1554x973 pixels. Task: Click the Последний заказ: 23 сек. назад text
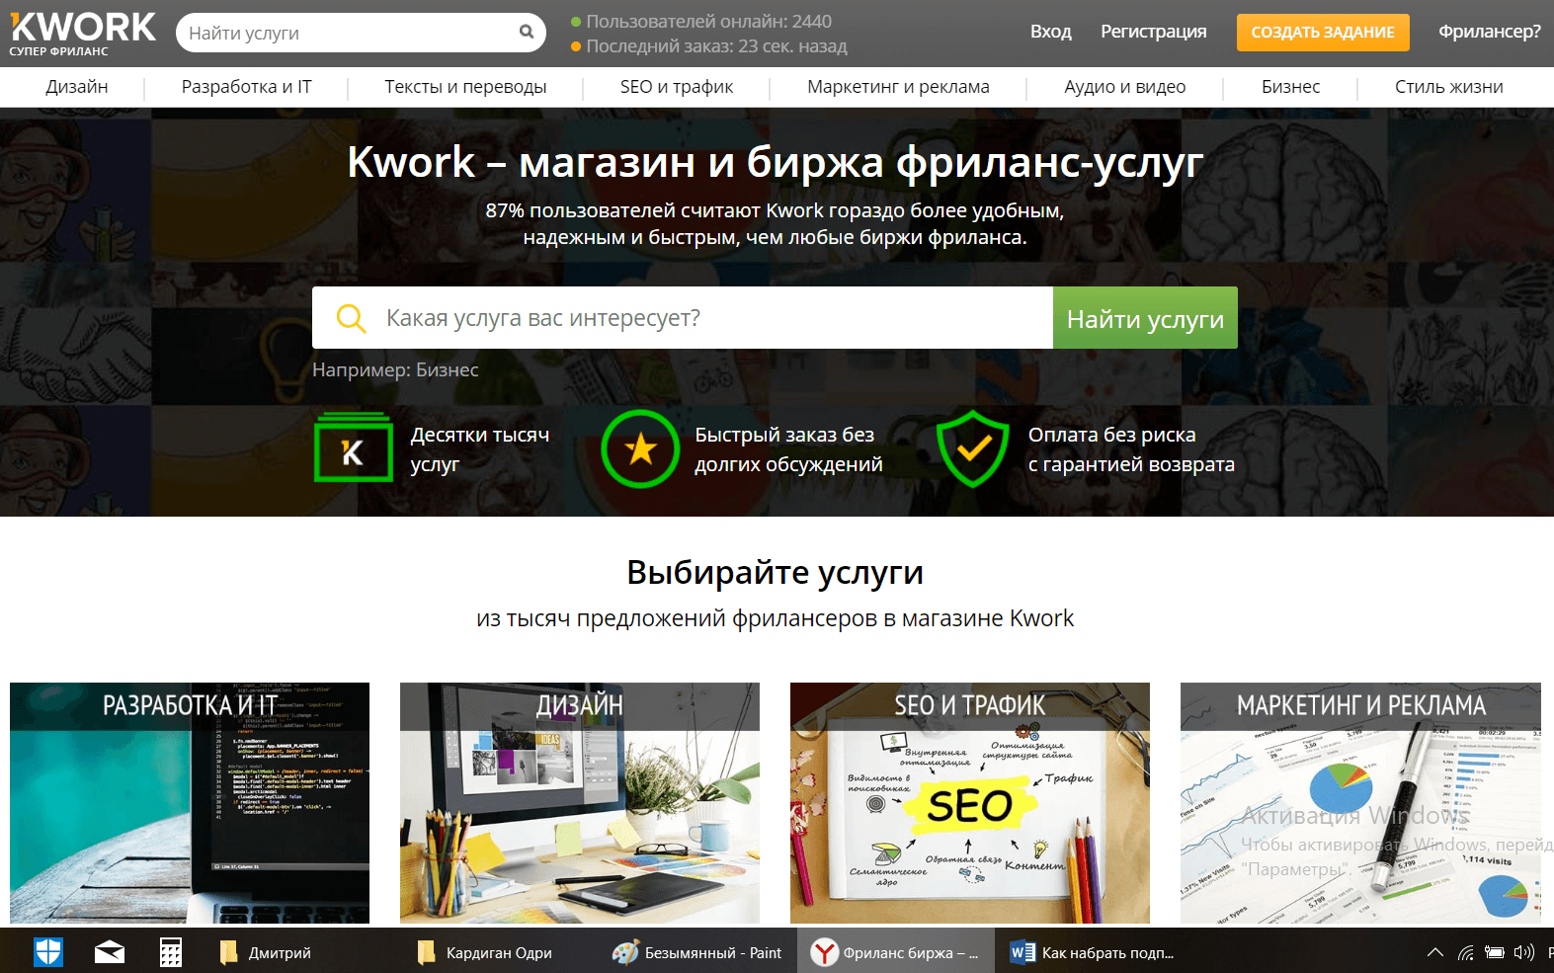coord(716,46)
